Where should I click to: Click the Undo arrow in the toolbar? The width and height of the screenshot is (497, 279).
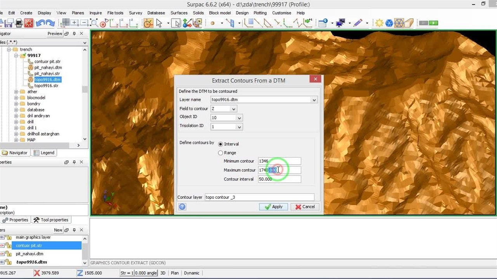(x=40, y=23)
